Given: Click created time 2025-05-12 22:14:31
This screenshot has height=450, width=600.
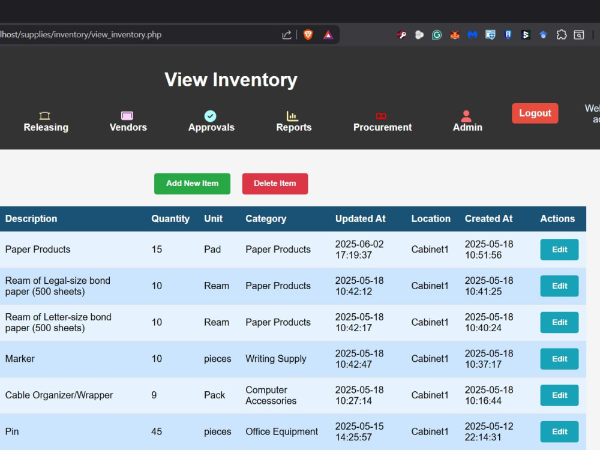Looking at the screenshot, I should 489,431.
